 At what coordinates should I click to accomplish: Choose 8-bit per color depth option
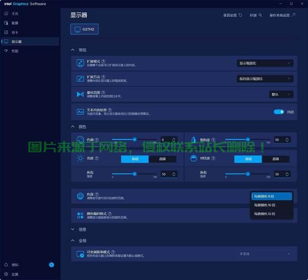click(x=272, y=197)
